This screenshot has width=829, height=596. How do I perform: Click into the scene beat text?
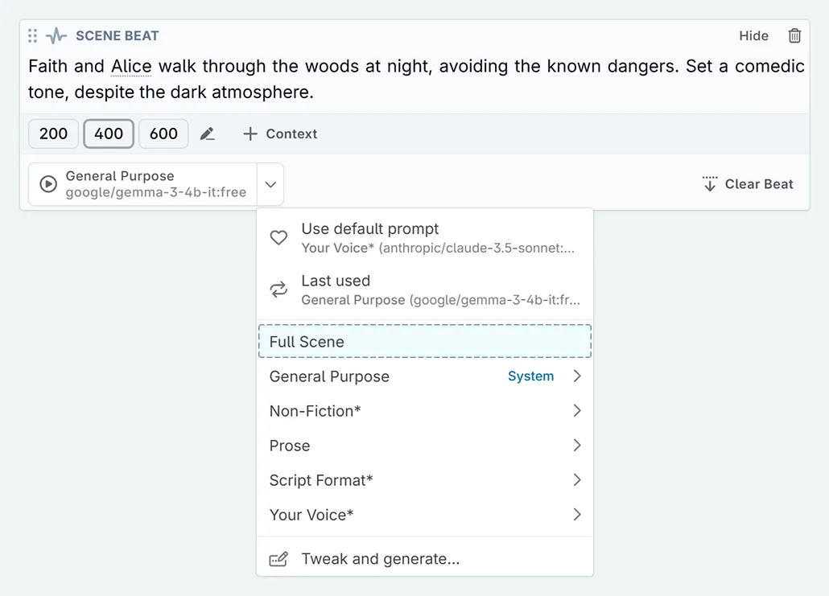[414, 79]
